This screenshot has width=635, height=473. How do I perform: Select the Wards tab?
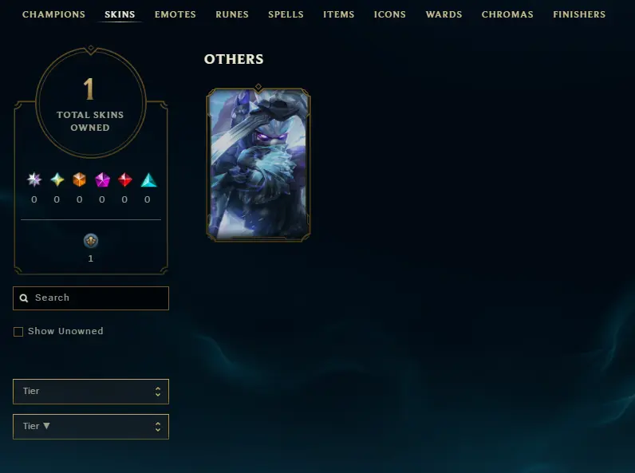pyautogui.click(x=444, y=14)
